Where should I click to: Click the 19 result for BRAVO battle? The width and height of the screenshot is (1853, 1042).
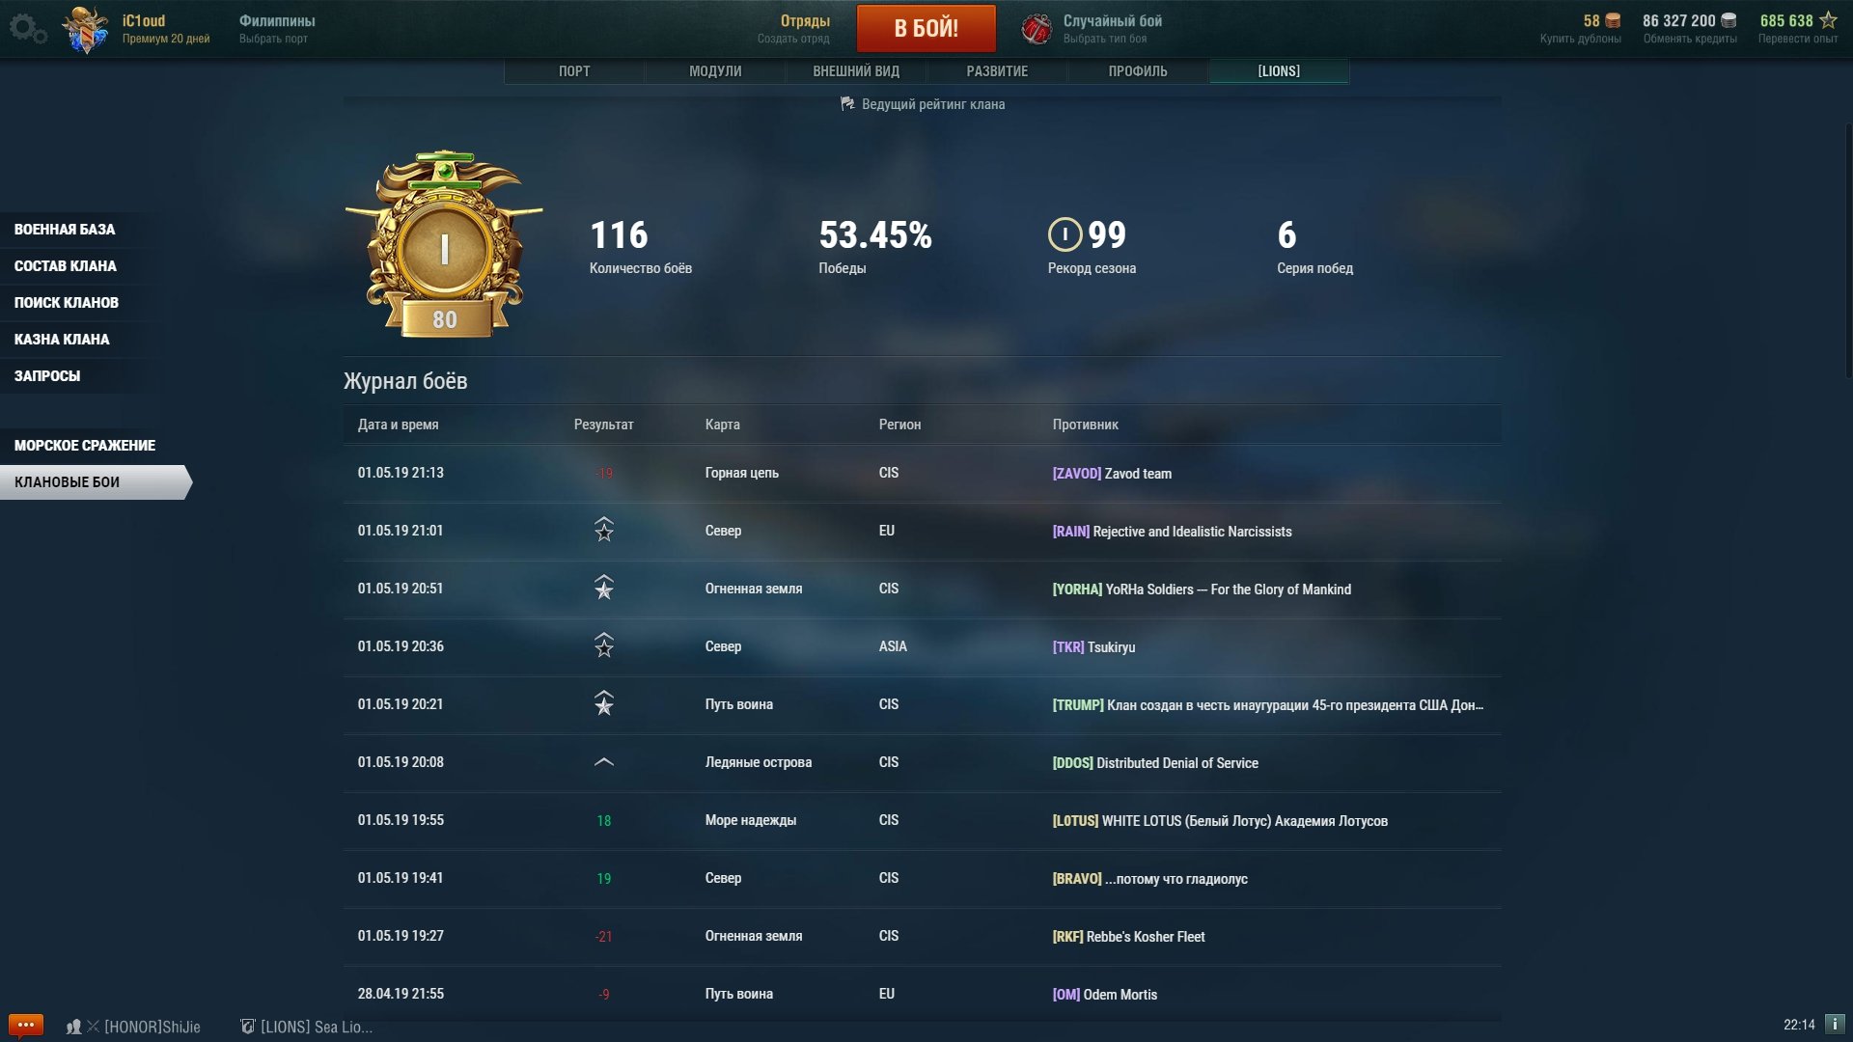click(604, 879)
